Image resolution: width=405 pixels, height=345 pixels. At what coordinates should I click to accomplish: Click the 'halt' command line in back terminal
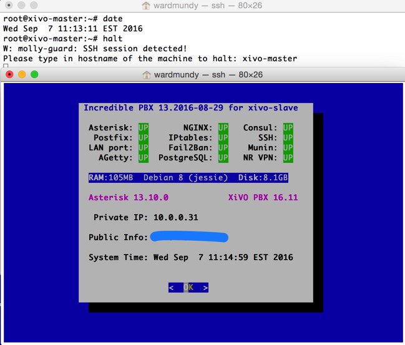pos(63,39)
